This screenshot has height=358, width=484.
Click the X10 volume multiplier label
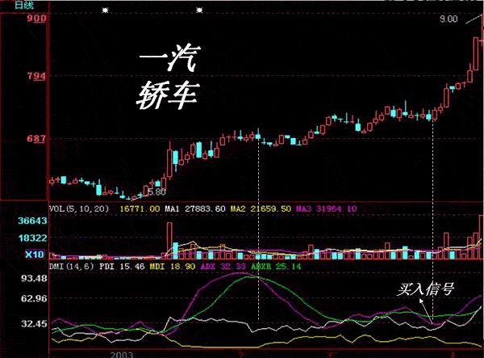point(35,255)
